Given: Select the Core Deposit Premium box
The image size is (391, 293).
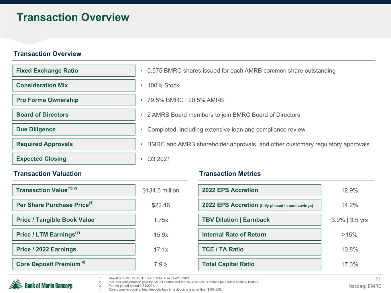Looking at the screenshot, I should coord(73,264).
